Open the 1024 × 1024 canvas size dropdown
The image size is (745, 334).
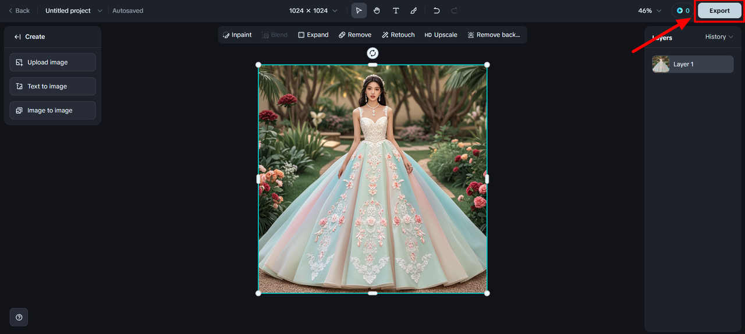tap(313, 10)
